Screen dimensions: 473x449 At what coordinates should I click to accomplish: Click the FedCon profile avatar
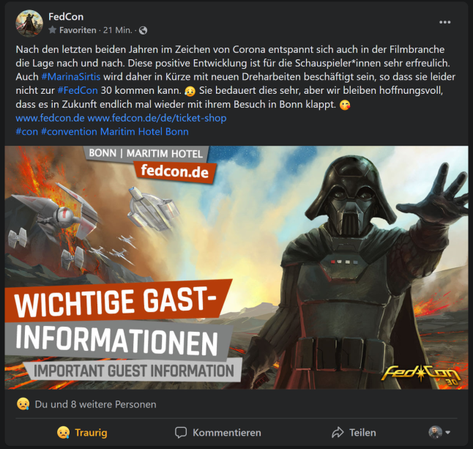[x=29, y=23]
